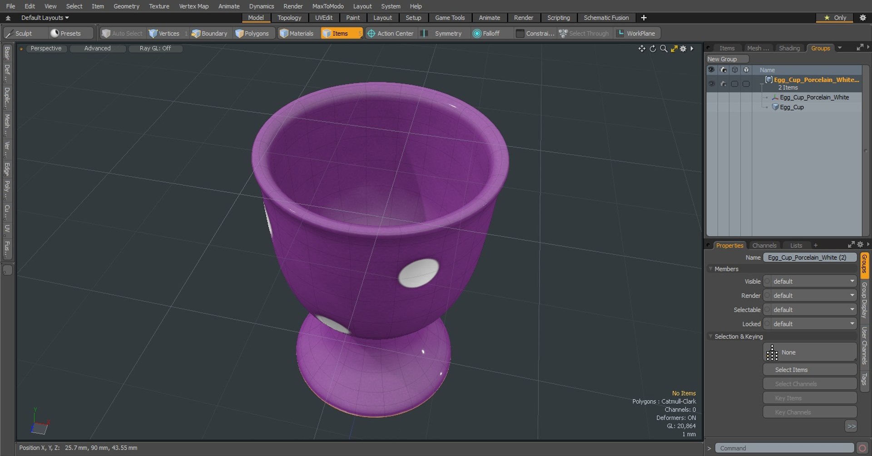
Task: Switch to Polygons selection mode
Action: [253, 33]
